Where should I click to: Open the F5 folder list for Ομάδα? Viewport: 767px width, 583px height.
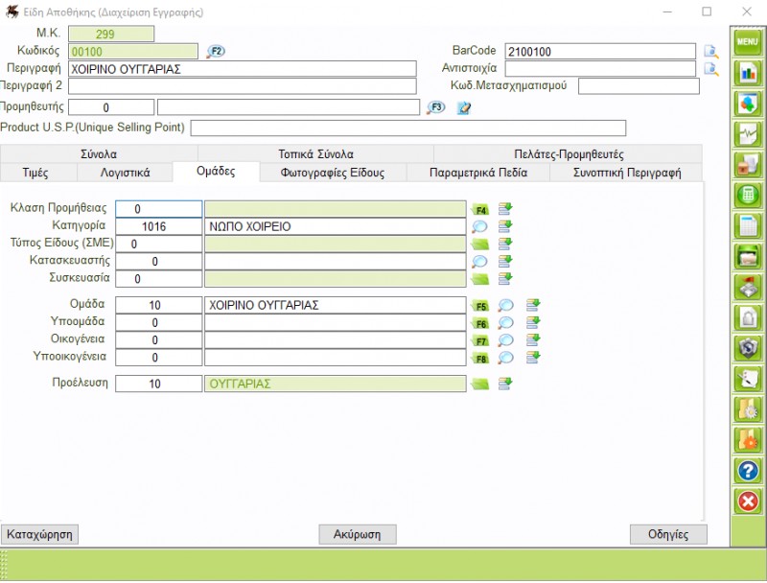[x=481, y=306]
